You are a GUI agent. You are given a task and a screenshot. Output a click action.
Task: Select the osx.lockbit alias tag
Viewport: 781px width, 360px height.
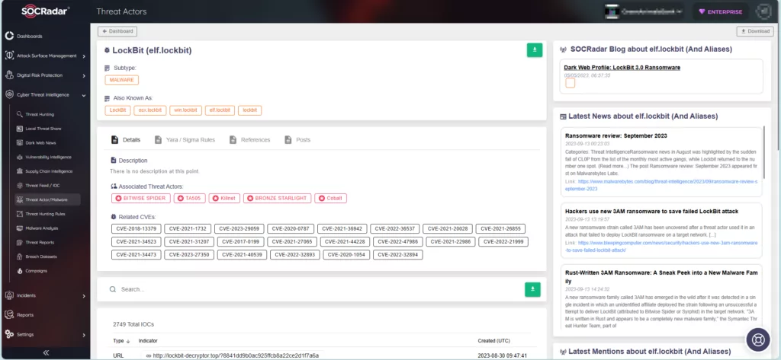[150, 110]
